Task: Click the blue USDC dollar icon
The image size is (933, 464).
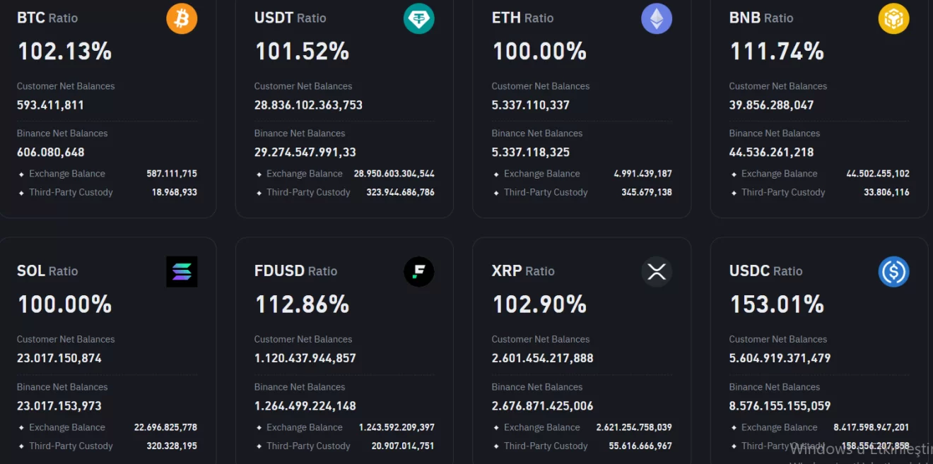Action: tap(893, 272)
